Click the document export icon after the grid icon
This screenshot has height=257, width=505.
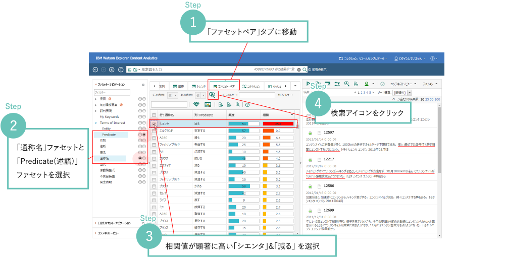coord(221,104)
